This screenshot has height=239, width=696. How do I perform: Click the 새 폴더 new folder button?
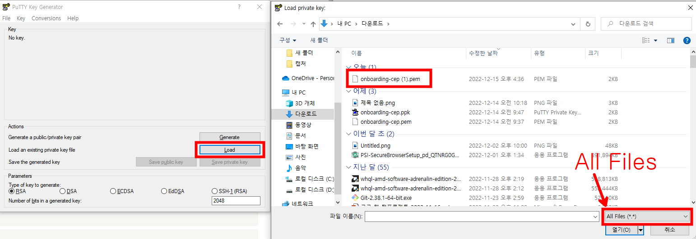coord(319,40)
